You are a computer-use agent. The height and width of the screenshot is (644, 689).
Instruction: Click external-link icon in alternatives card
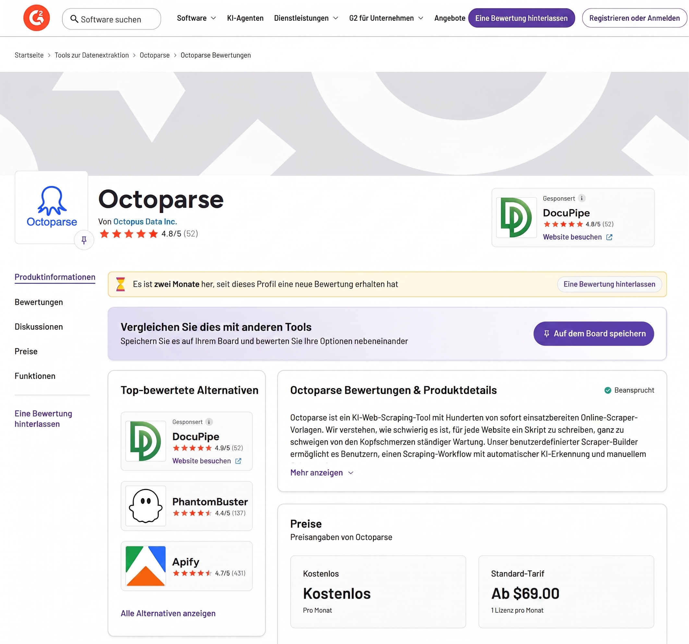238,461
